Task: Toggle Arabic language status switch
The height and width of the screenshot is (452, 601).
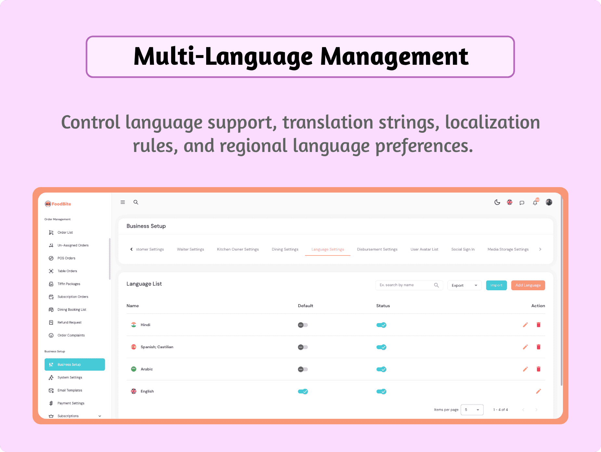Action: (381, 369)
